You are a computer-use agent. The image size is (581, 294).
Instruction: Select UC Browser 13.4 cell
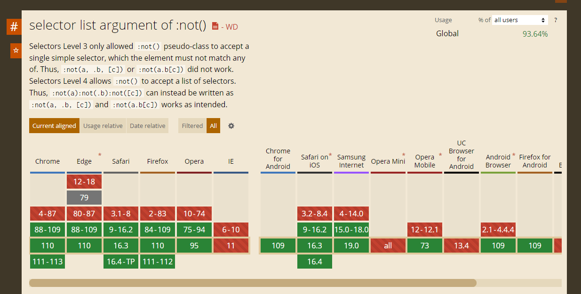coord(462,246)
